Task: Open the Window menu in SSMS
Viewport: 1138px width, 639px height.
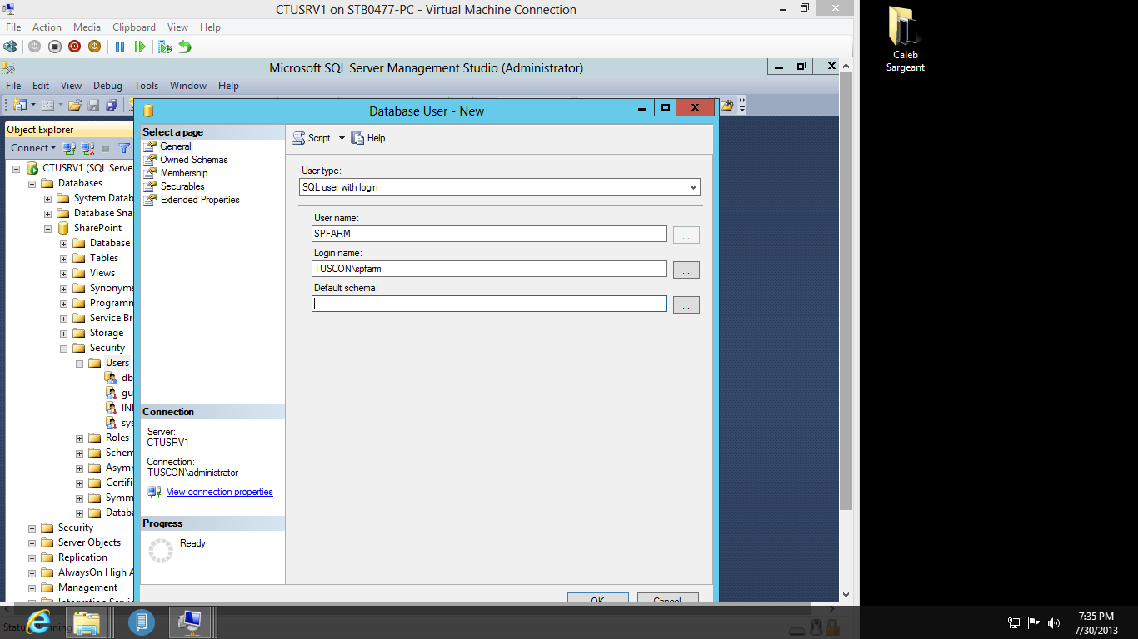Action: tap(188, 86)
